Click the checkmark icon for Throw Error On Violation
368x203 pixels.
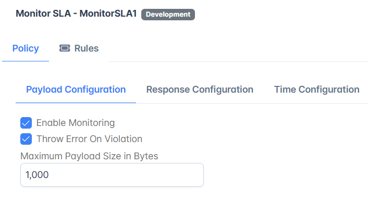[26, 139]
